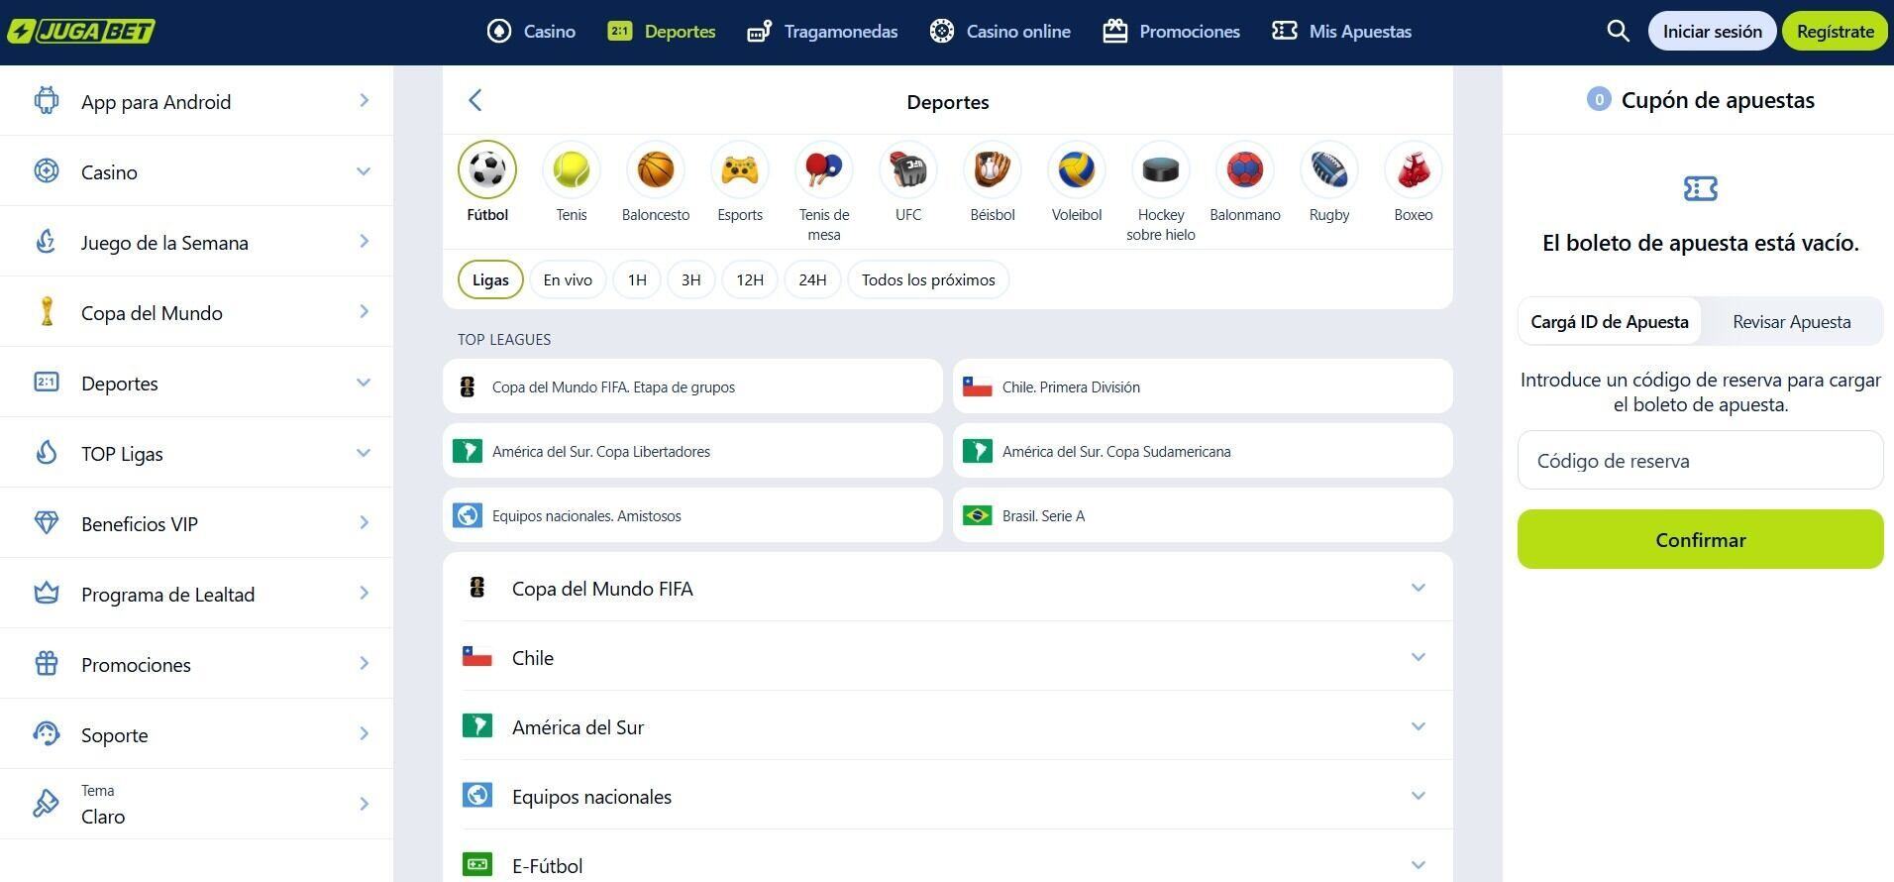Select the Voleibol ball icon
Screen dimensions: 1894x882
pyautogui.click(x=1077, y=169)
